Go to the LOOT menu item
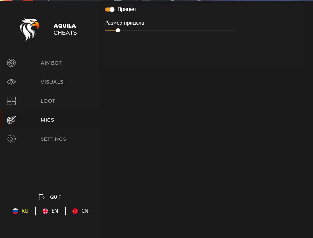 48,101
